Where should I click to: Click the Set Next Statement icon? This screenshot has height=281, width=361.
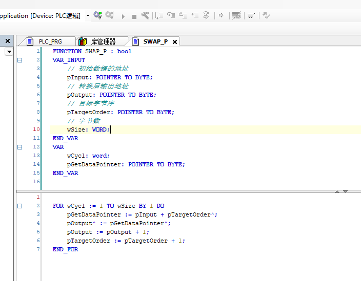pos(206,15)
